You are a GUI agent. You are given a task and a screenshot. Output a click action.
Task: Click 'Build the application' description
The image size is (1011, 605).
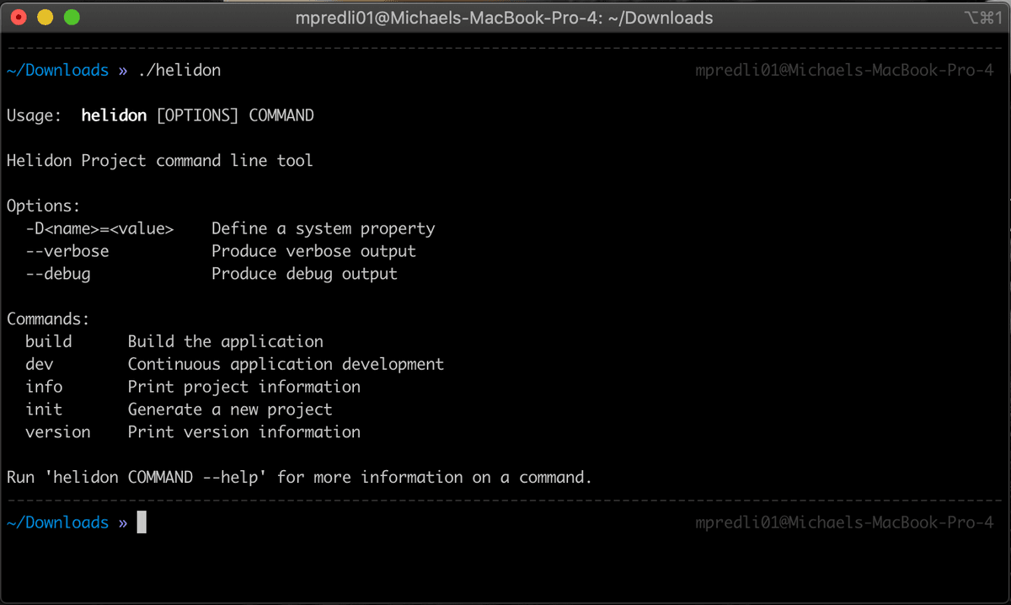(226, 341)
